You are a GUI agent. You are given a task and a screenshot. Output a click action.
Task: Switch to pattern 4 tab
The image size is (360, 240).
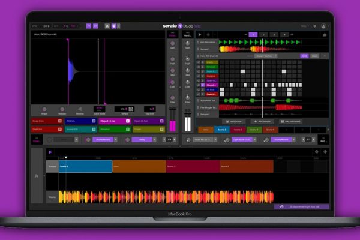coord(284,35)
